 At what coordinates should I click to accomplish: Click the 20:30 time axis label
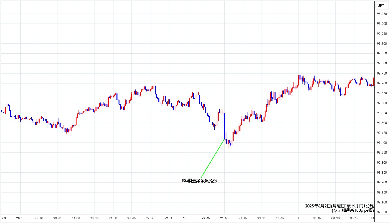(39, 218)
